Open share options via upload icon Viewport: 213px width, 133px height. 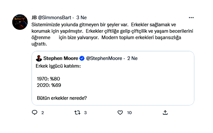click(165, 112)
